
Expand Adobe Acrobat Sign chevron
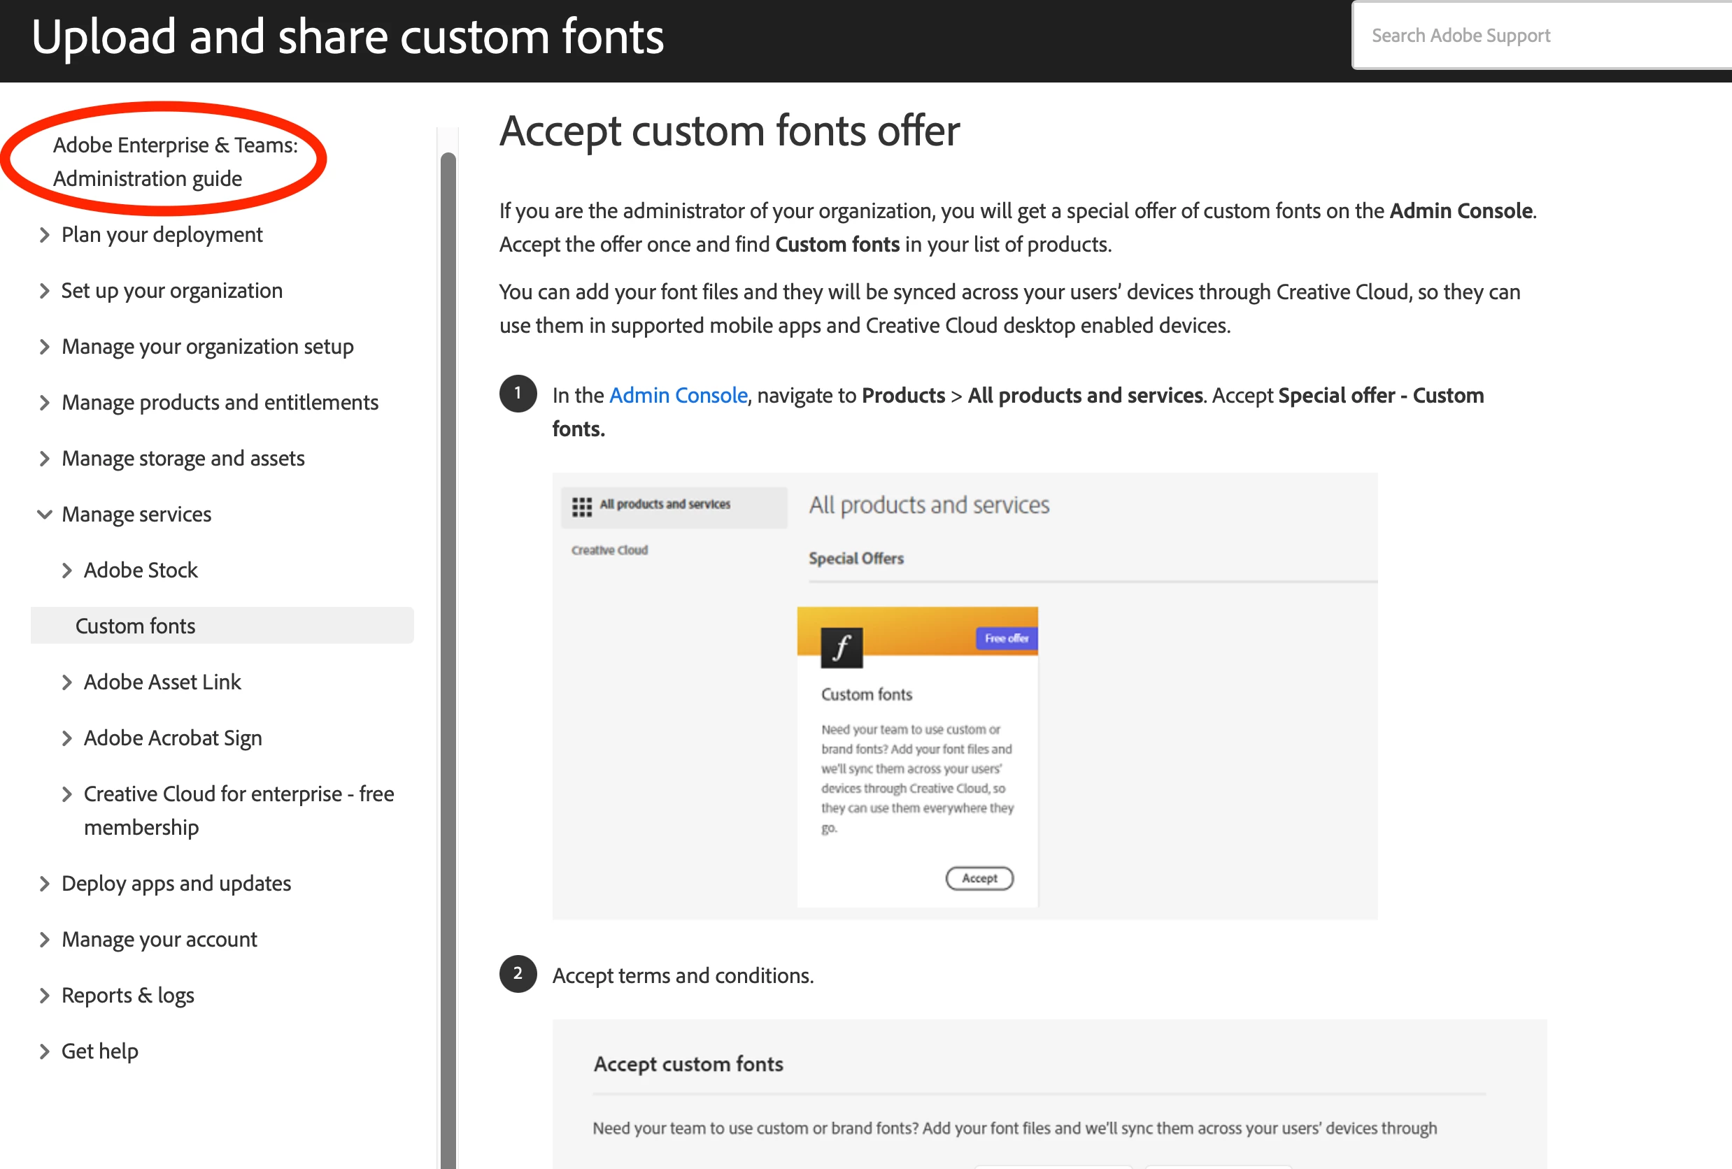point(66,738)
